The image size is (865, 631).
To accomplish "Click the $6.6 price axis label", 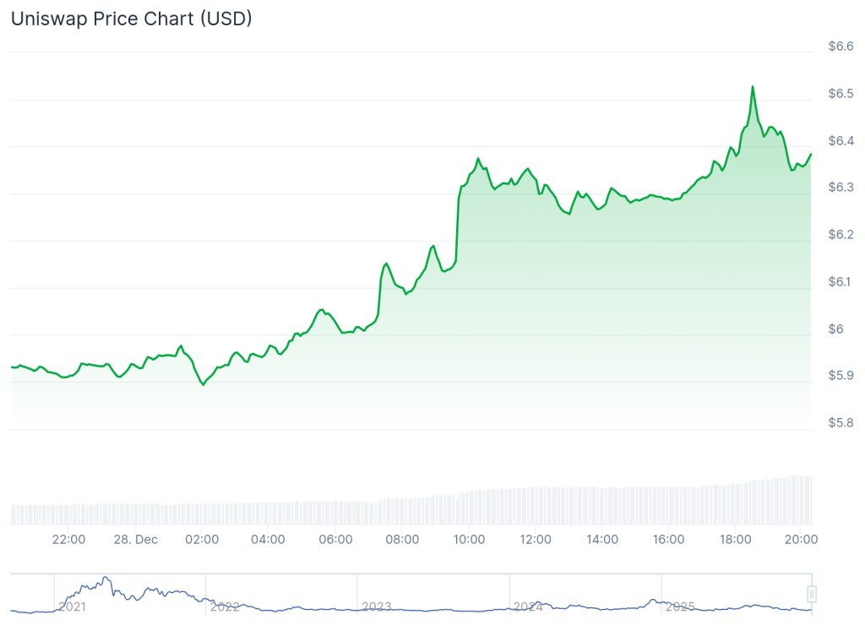I will pos(840,46).
